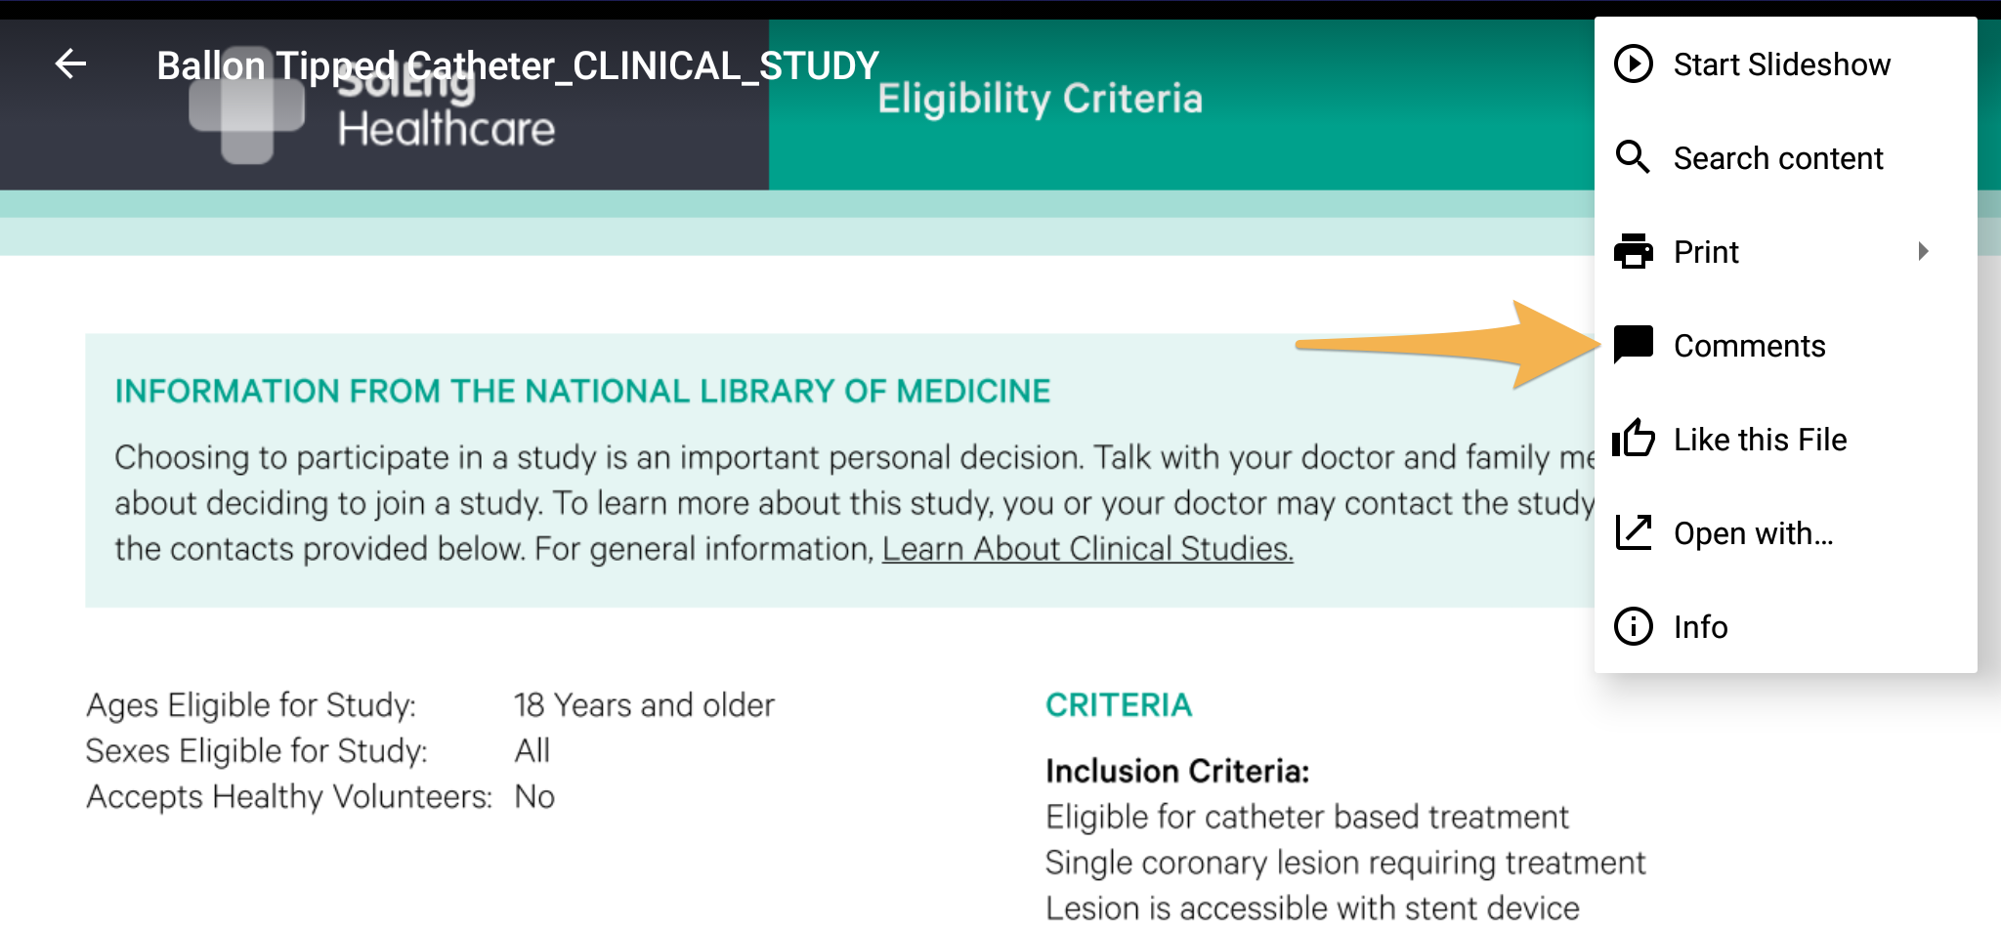Image resolution: width=2001 pixels, height=929 pixels.
Task: Click the Search content magnifier icon
Action: (1633, 157)
